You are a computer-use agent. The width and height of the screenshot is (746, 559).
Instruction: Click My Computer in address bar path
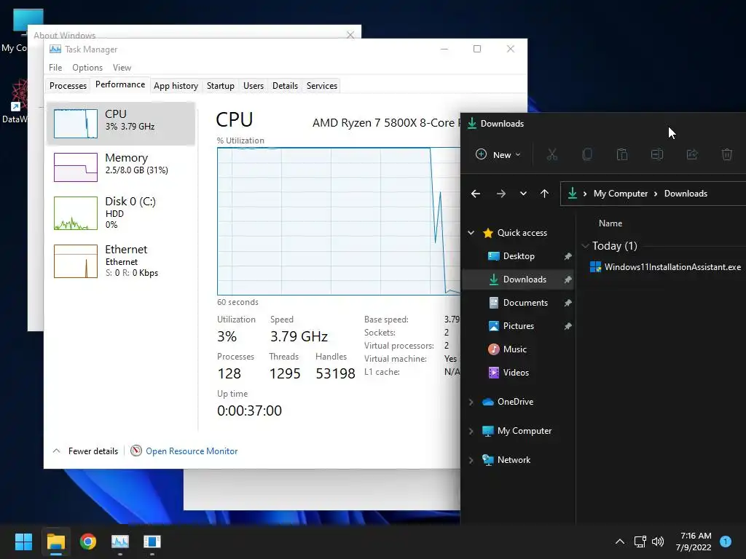coord(621,194)
